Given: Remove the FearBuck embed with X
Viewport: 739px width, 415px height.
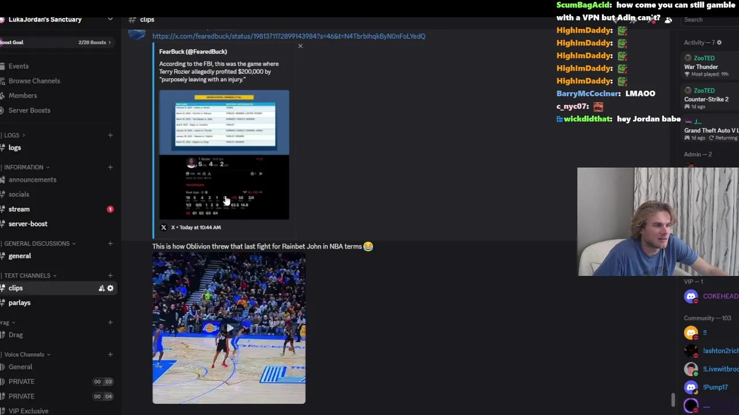Looking at the screenshot, I should (300, 46).
